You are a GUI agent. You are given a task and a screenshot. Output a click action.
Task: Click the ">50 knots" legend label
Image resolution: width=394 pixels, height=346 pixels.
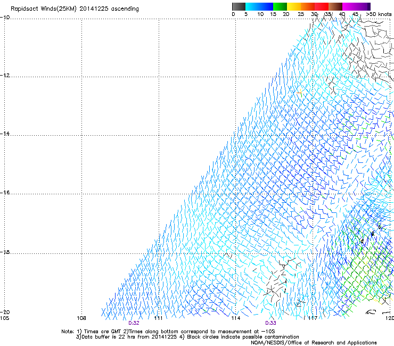pos(379,14)
